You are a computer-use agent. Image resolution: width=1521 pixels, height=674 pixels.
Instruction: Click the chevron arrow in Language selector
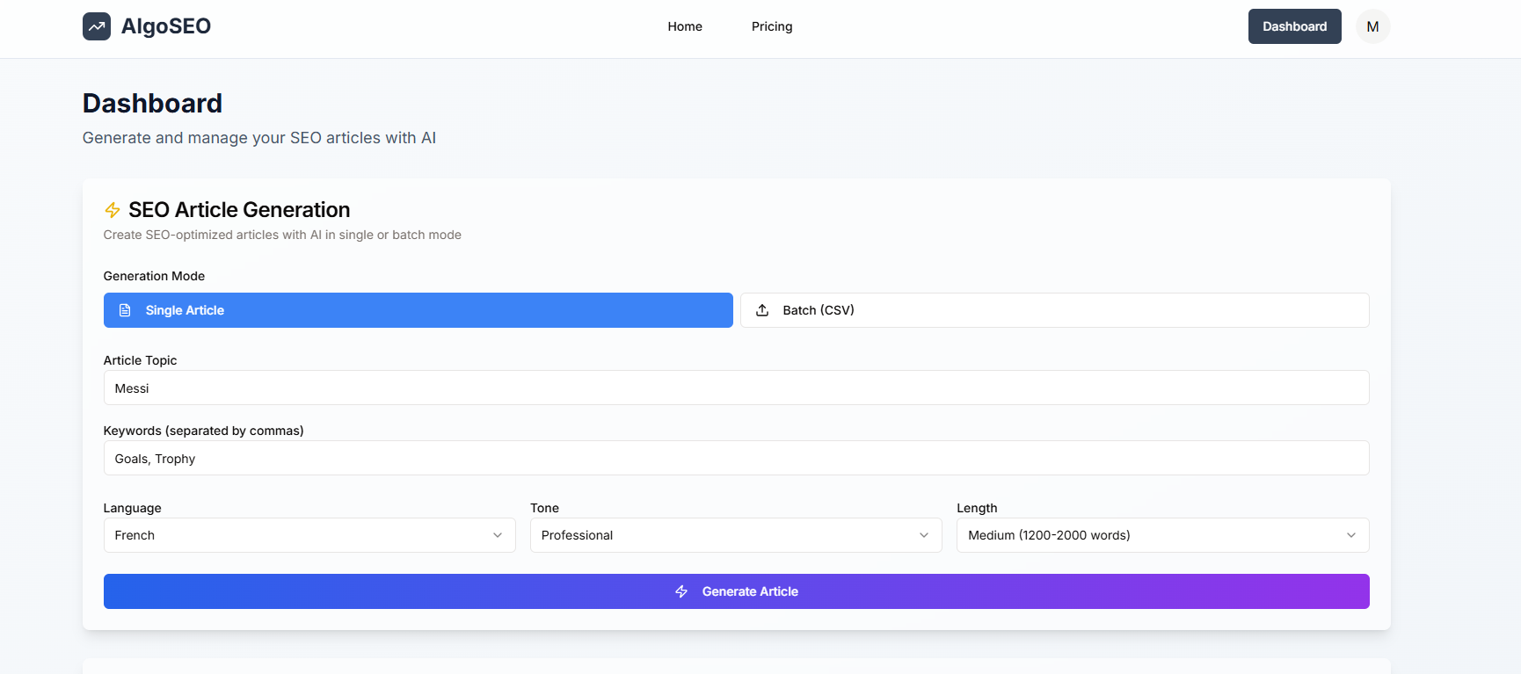coord(498,535)
